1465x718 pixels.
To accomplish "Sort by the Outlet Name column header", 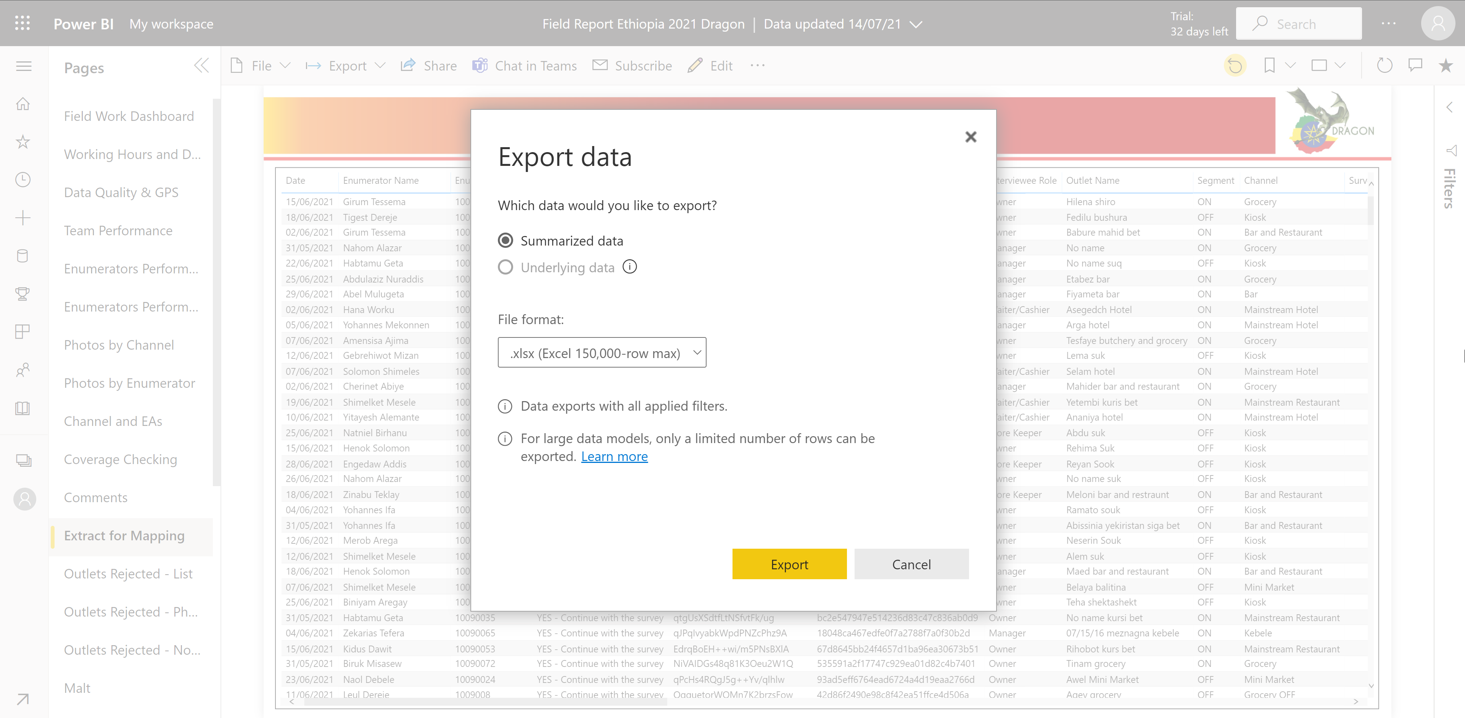I will pos(1093,180).
